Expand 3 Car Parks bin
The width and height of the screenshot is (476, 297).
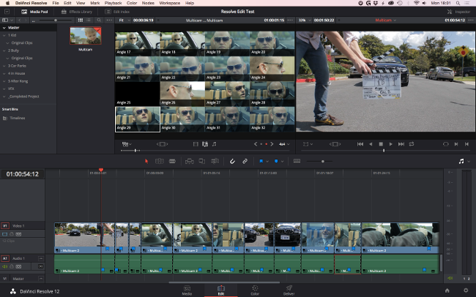4,66
